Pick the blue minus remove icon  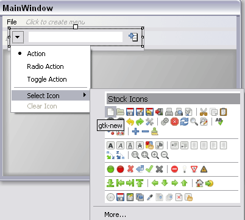pos(145,132)
